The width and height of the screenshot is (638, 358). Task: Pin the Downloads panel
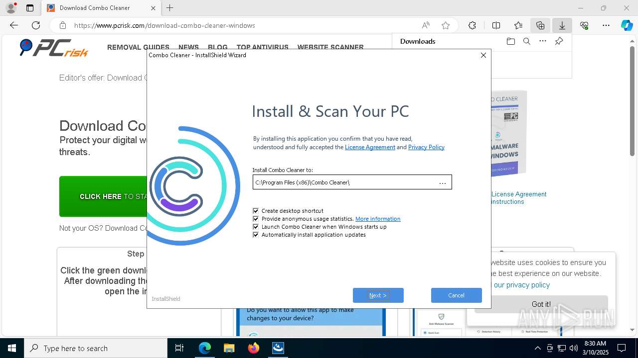pyautogui.click(x=559, y=41)
